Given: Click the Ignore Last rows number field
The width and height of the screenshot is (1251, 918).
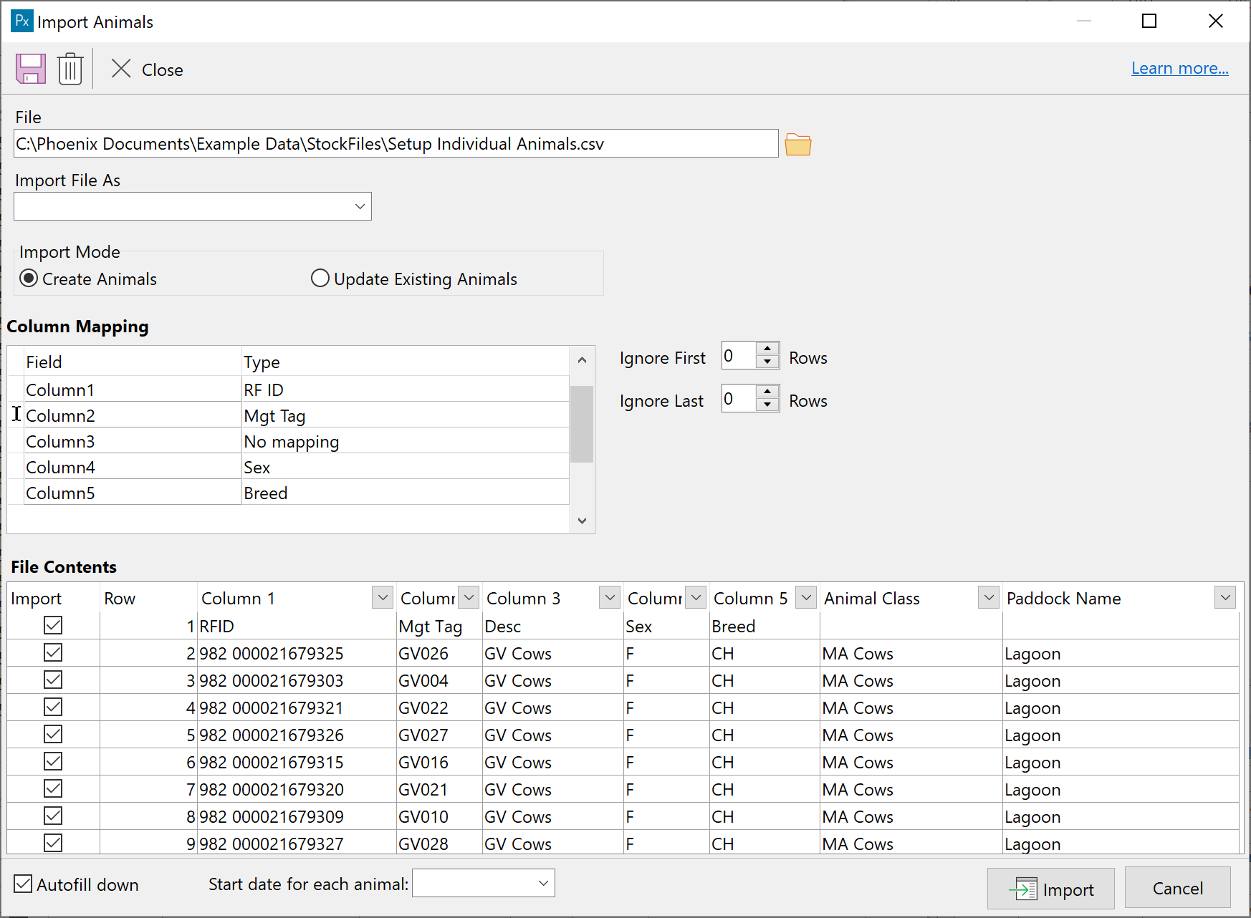Looking at the screenshot, I should [739, 399].
